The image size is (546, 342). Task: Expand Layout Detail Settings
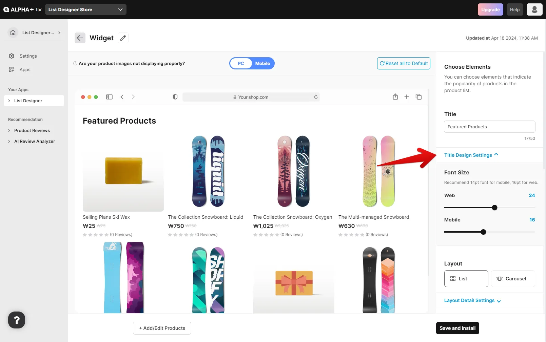(472, 300)
